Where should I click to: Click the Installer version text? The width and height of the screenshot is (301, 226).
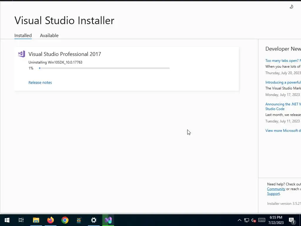284,204
